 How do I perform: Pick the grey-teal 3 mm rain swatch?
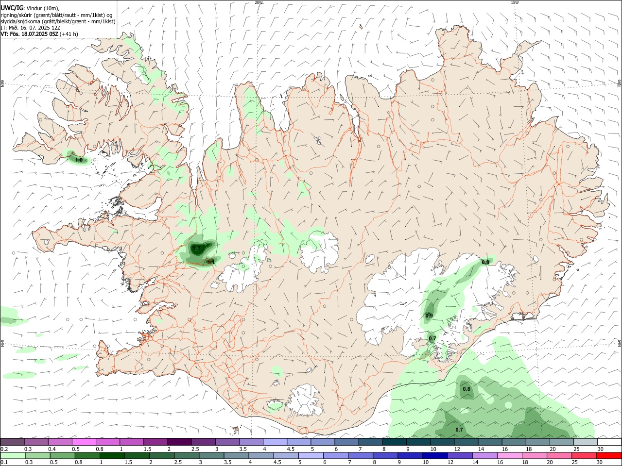click(x=211, y=455)
